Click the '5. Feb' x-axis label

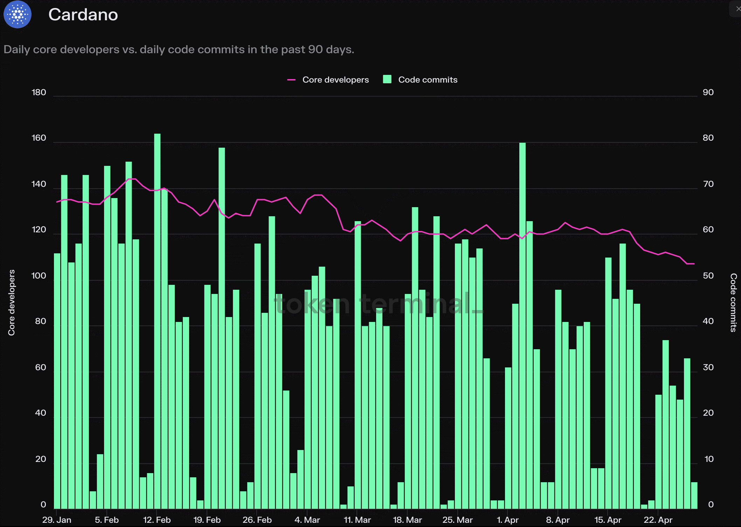click(x=107, y=520)
